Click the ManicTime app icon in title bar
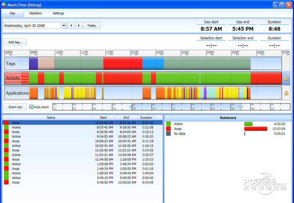294x203 pixels. click(4, 5)
